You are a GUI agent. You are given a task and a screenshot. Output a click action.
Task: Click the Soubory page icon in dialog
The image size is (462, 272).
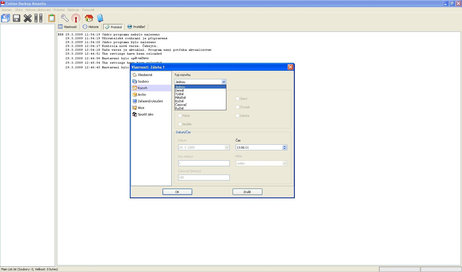tap(134, 81)
